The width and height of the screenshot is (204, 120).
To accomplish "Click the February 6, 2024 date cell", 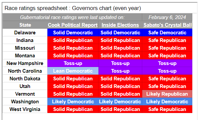I will click(x=167, y=17).
